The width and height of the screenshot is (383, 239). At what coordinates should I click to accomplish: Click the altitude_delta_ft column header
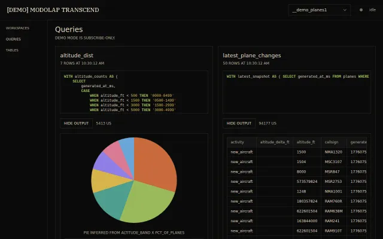click(x=275, y=142)
